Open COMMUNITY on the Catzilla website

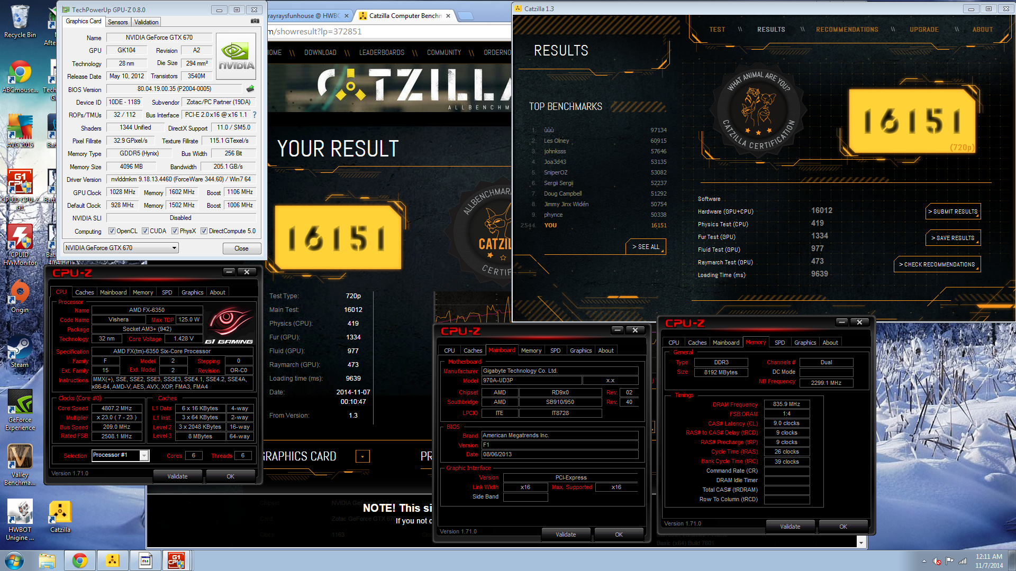pos(444,53)
